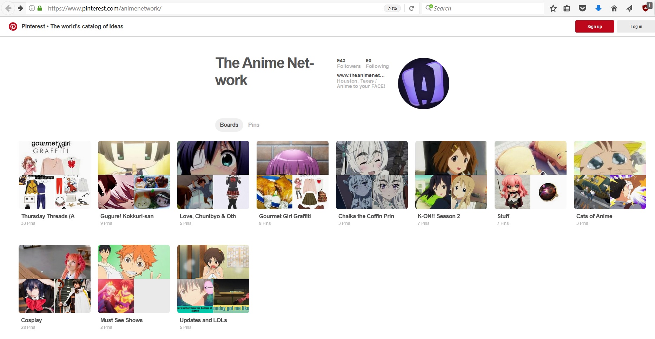Click the paper plane send icon in toolbar
655x339 pixels.
click(x=629, y=8)
